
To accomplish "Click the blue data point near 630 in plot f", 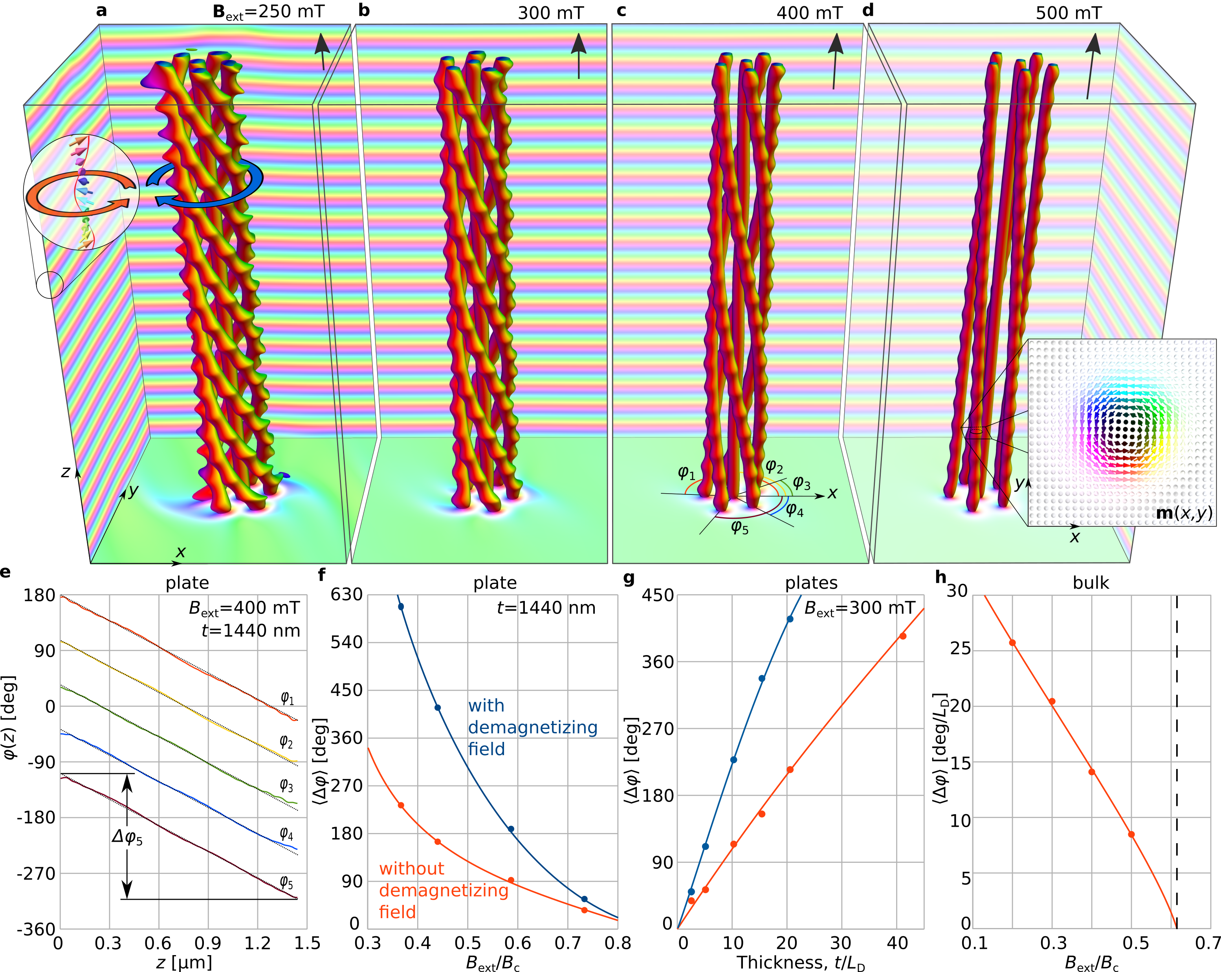I will coord(401,607).
